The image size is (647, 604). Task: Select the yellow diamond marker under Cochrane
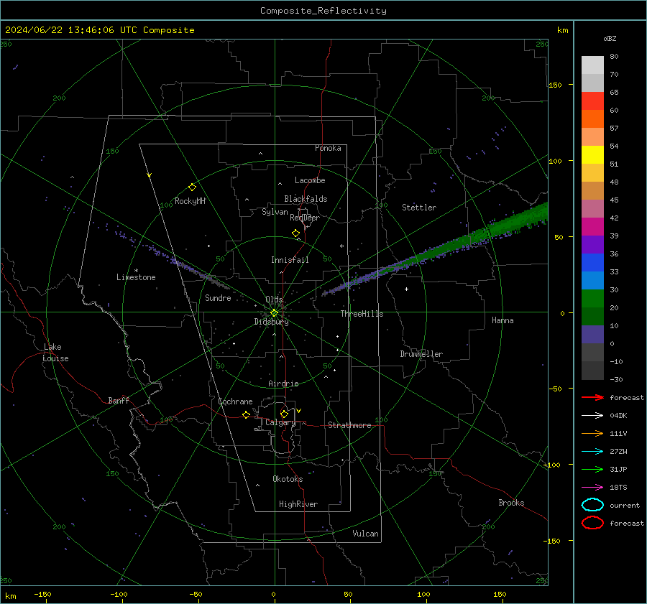pyautogui.click(x=246, y=414)
